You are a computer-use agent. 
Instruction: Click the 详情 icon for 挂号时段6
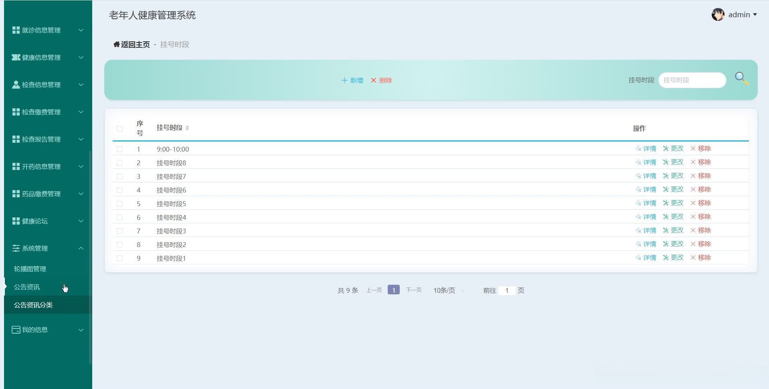(638, 189)
